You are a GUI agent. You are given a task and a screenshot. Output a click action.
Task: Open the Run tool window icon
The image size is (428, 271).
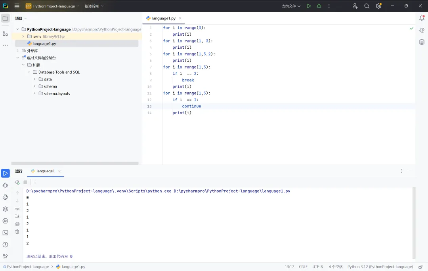(x=5, y=173)
